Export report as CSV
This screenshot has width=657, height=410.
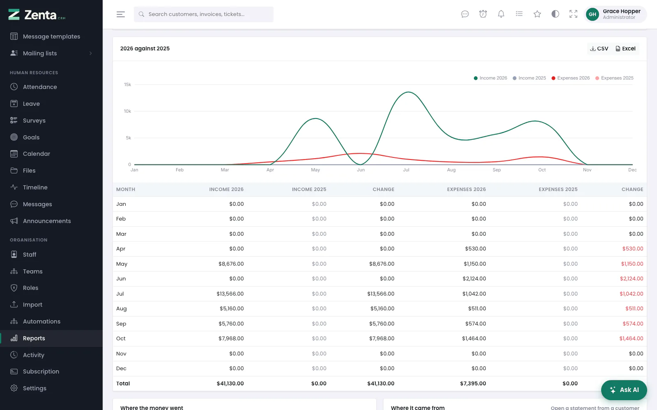[x=599, y=49]
